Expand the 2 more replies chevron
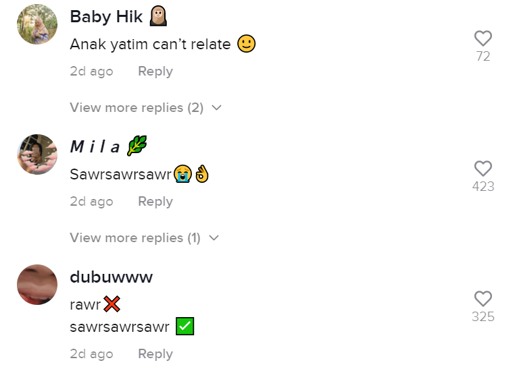Viewport: 519px width, 371px height. click(x=216, y=108)
